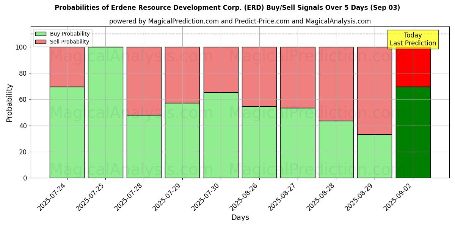Screen dimensions: 455x227
Task: Select the red sell segment for 2025-08-29
Action: click(x=374, y=91)
